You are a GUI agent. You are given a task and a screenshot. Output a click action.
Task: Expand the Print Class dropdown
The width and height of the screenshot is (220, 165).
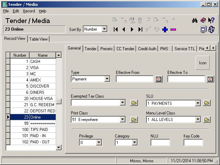tap(123, 119)
